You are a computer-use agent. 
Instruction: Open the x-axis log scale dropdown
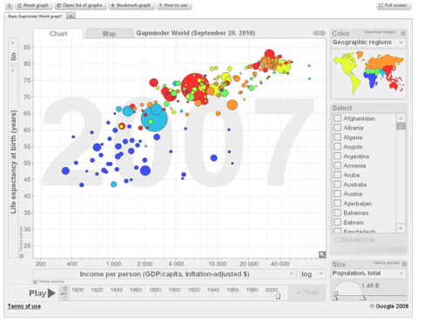(312, 274)
